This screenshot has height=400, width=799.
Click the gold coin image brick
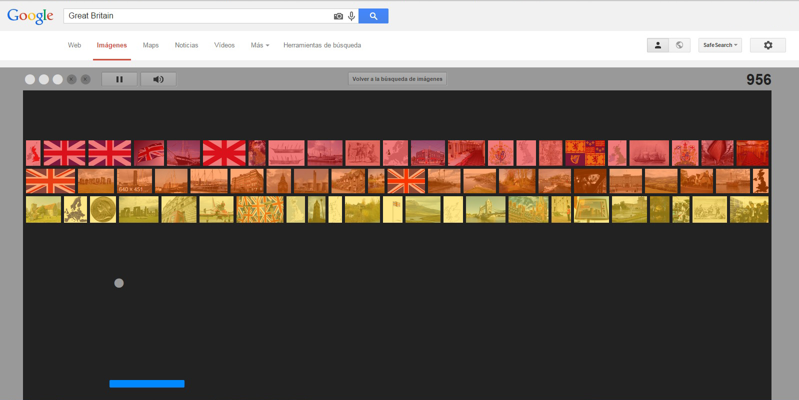[103, 209]
